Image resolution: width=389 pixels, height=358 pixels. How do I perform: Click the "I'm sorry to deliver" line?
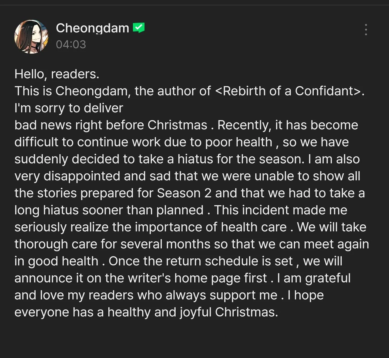pos(69,108)
